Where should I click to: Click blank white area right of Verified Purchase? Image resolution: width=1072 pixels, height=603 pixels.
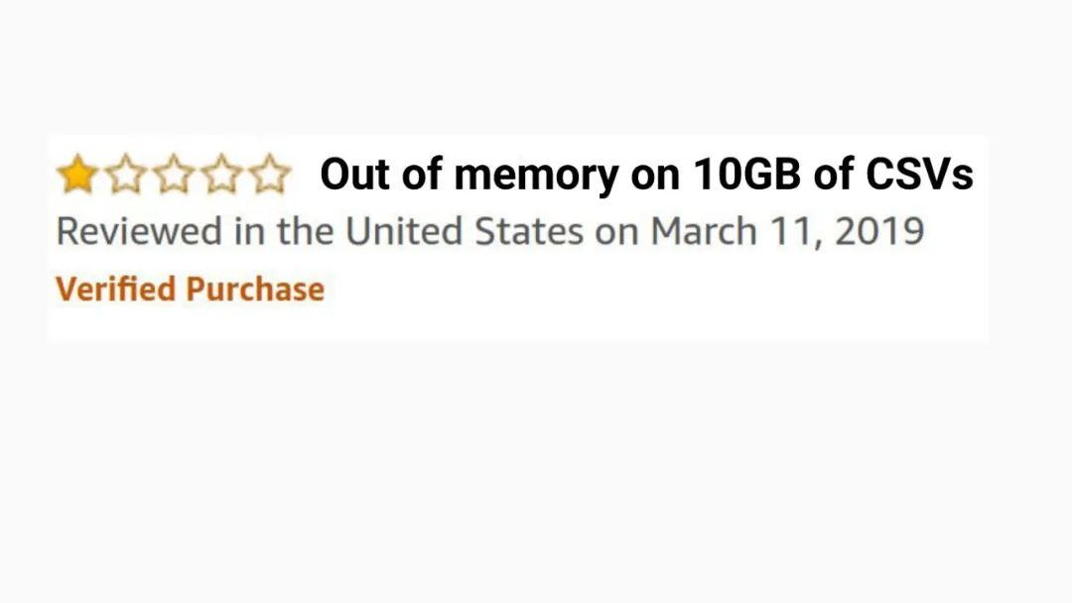[645, 293]
